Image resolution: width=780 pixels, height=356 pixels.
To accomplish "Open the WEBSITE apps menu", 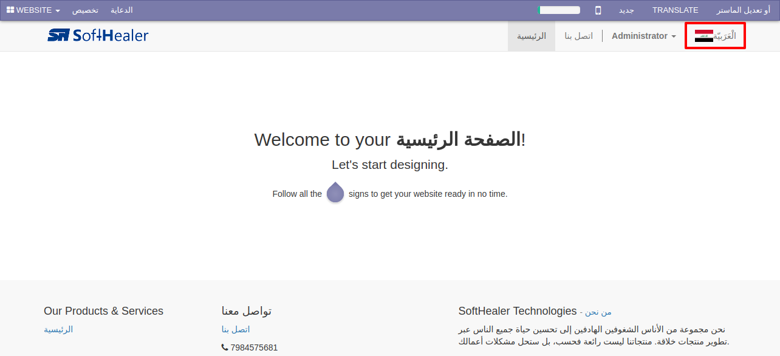I will coord(33,10).
